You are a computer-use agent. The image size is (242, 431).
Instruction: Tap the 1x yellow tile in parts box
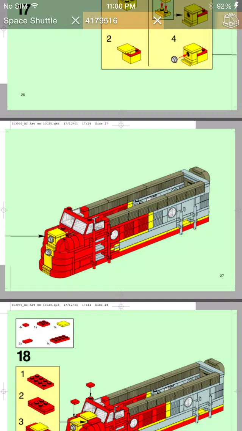(63, 324)
